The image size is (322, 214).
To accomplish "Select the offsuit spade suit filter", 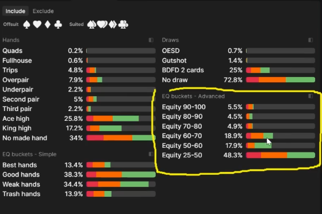I will tap(26, 24).
